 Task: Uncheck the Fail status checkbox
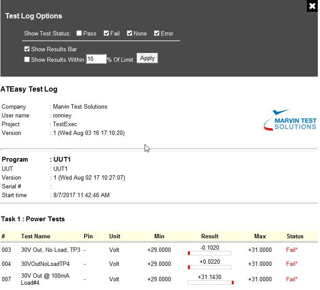coord(106,33)
